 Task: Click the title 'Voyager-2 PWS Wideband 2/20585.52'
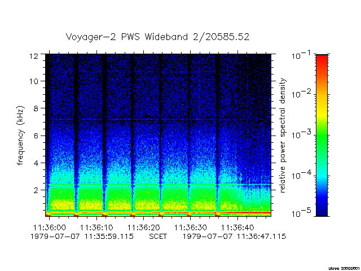(x=158, y=37)
